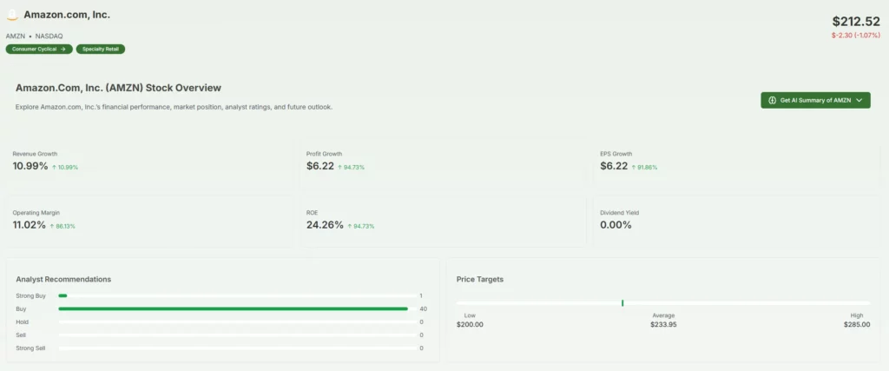Click the Amazon.com, Inc. company name heading
The height and width of the screenshot is (371, 889).
67,16
